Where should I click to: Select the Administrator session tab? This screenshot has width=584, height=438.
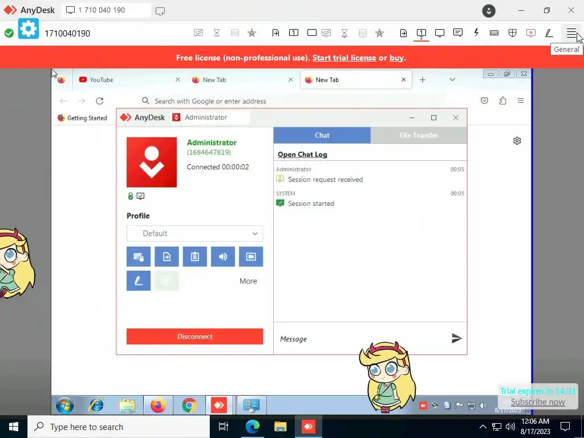[x=210, y=117]
